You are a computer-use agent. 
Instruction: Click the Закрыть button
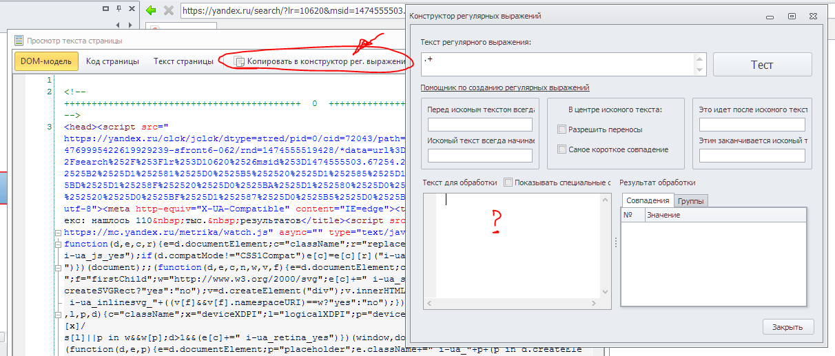[788, 326]
